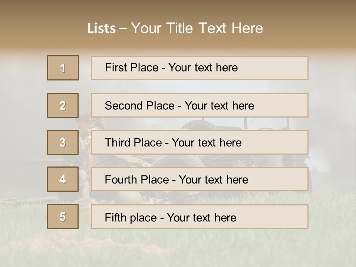Click the number 3 square
Image resolution: width=356 pixels, height=267 pixels.
[x=63, y=142]
